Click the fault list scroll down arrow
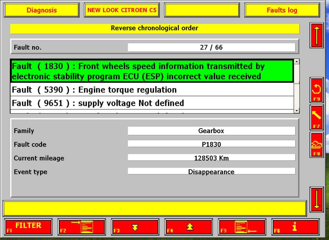Image resolution: width=329 pixels, height=240 pixels. pos(296,111)
